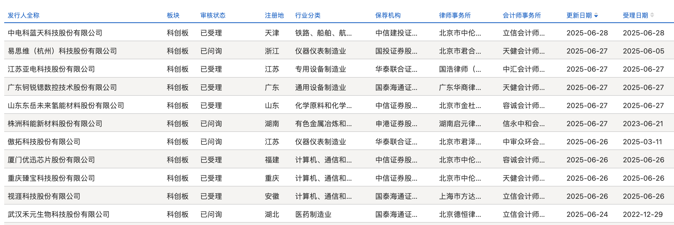674x225 pixels.
Task: Select 已受理 status in 视涯科技 row
Action: (211, 196)
